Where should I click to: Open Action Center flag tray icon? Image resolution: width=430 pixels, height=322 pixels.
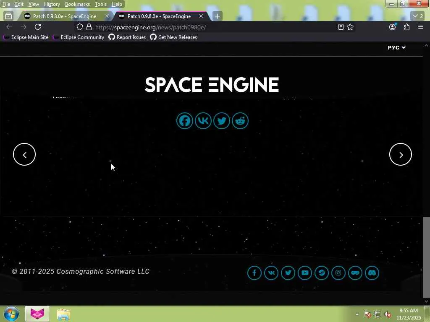coord(367,314)
